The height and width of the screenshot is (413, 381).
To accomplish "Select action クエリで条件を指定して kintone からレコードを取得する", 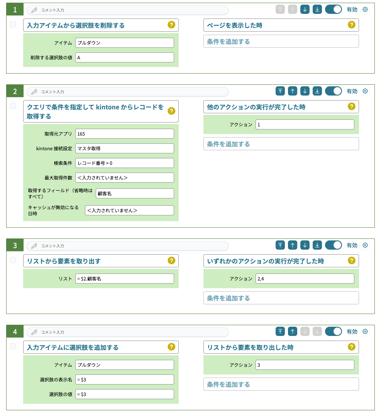I will pyautogui.click(x=101, y=111).
